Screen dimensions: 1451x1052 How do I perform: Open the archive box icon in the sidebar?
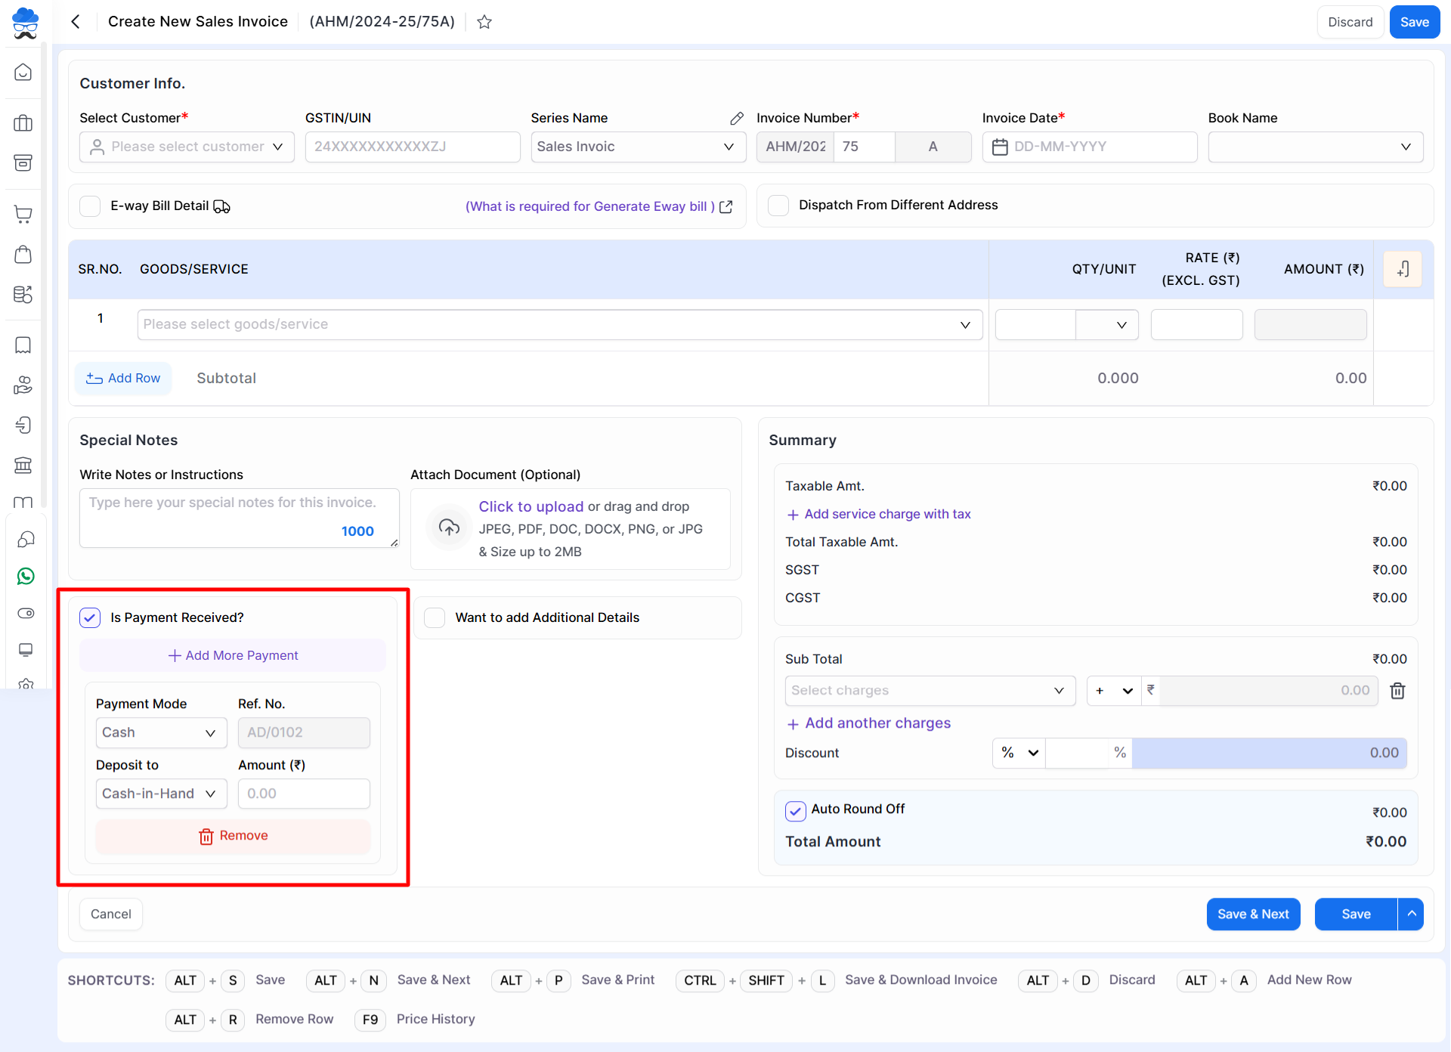click(x=23, y=162)
